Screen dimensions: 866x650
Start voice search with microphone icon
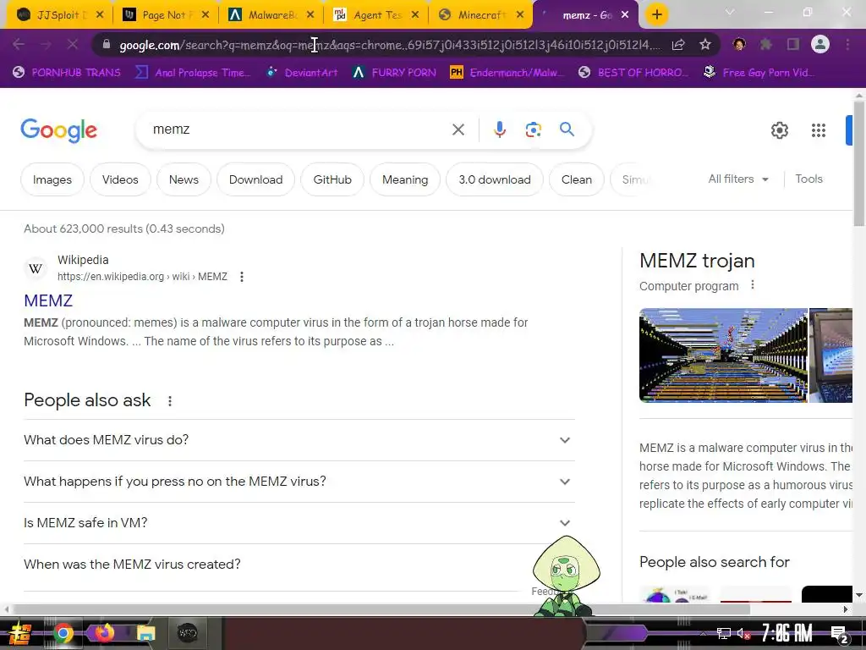pyautogui.click(x=499, y=129)
